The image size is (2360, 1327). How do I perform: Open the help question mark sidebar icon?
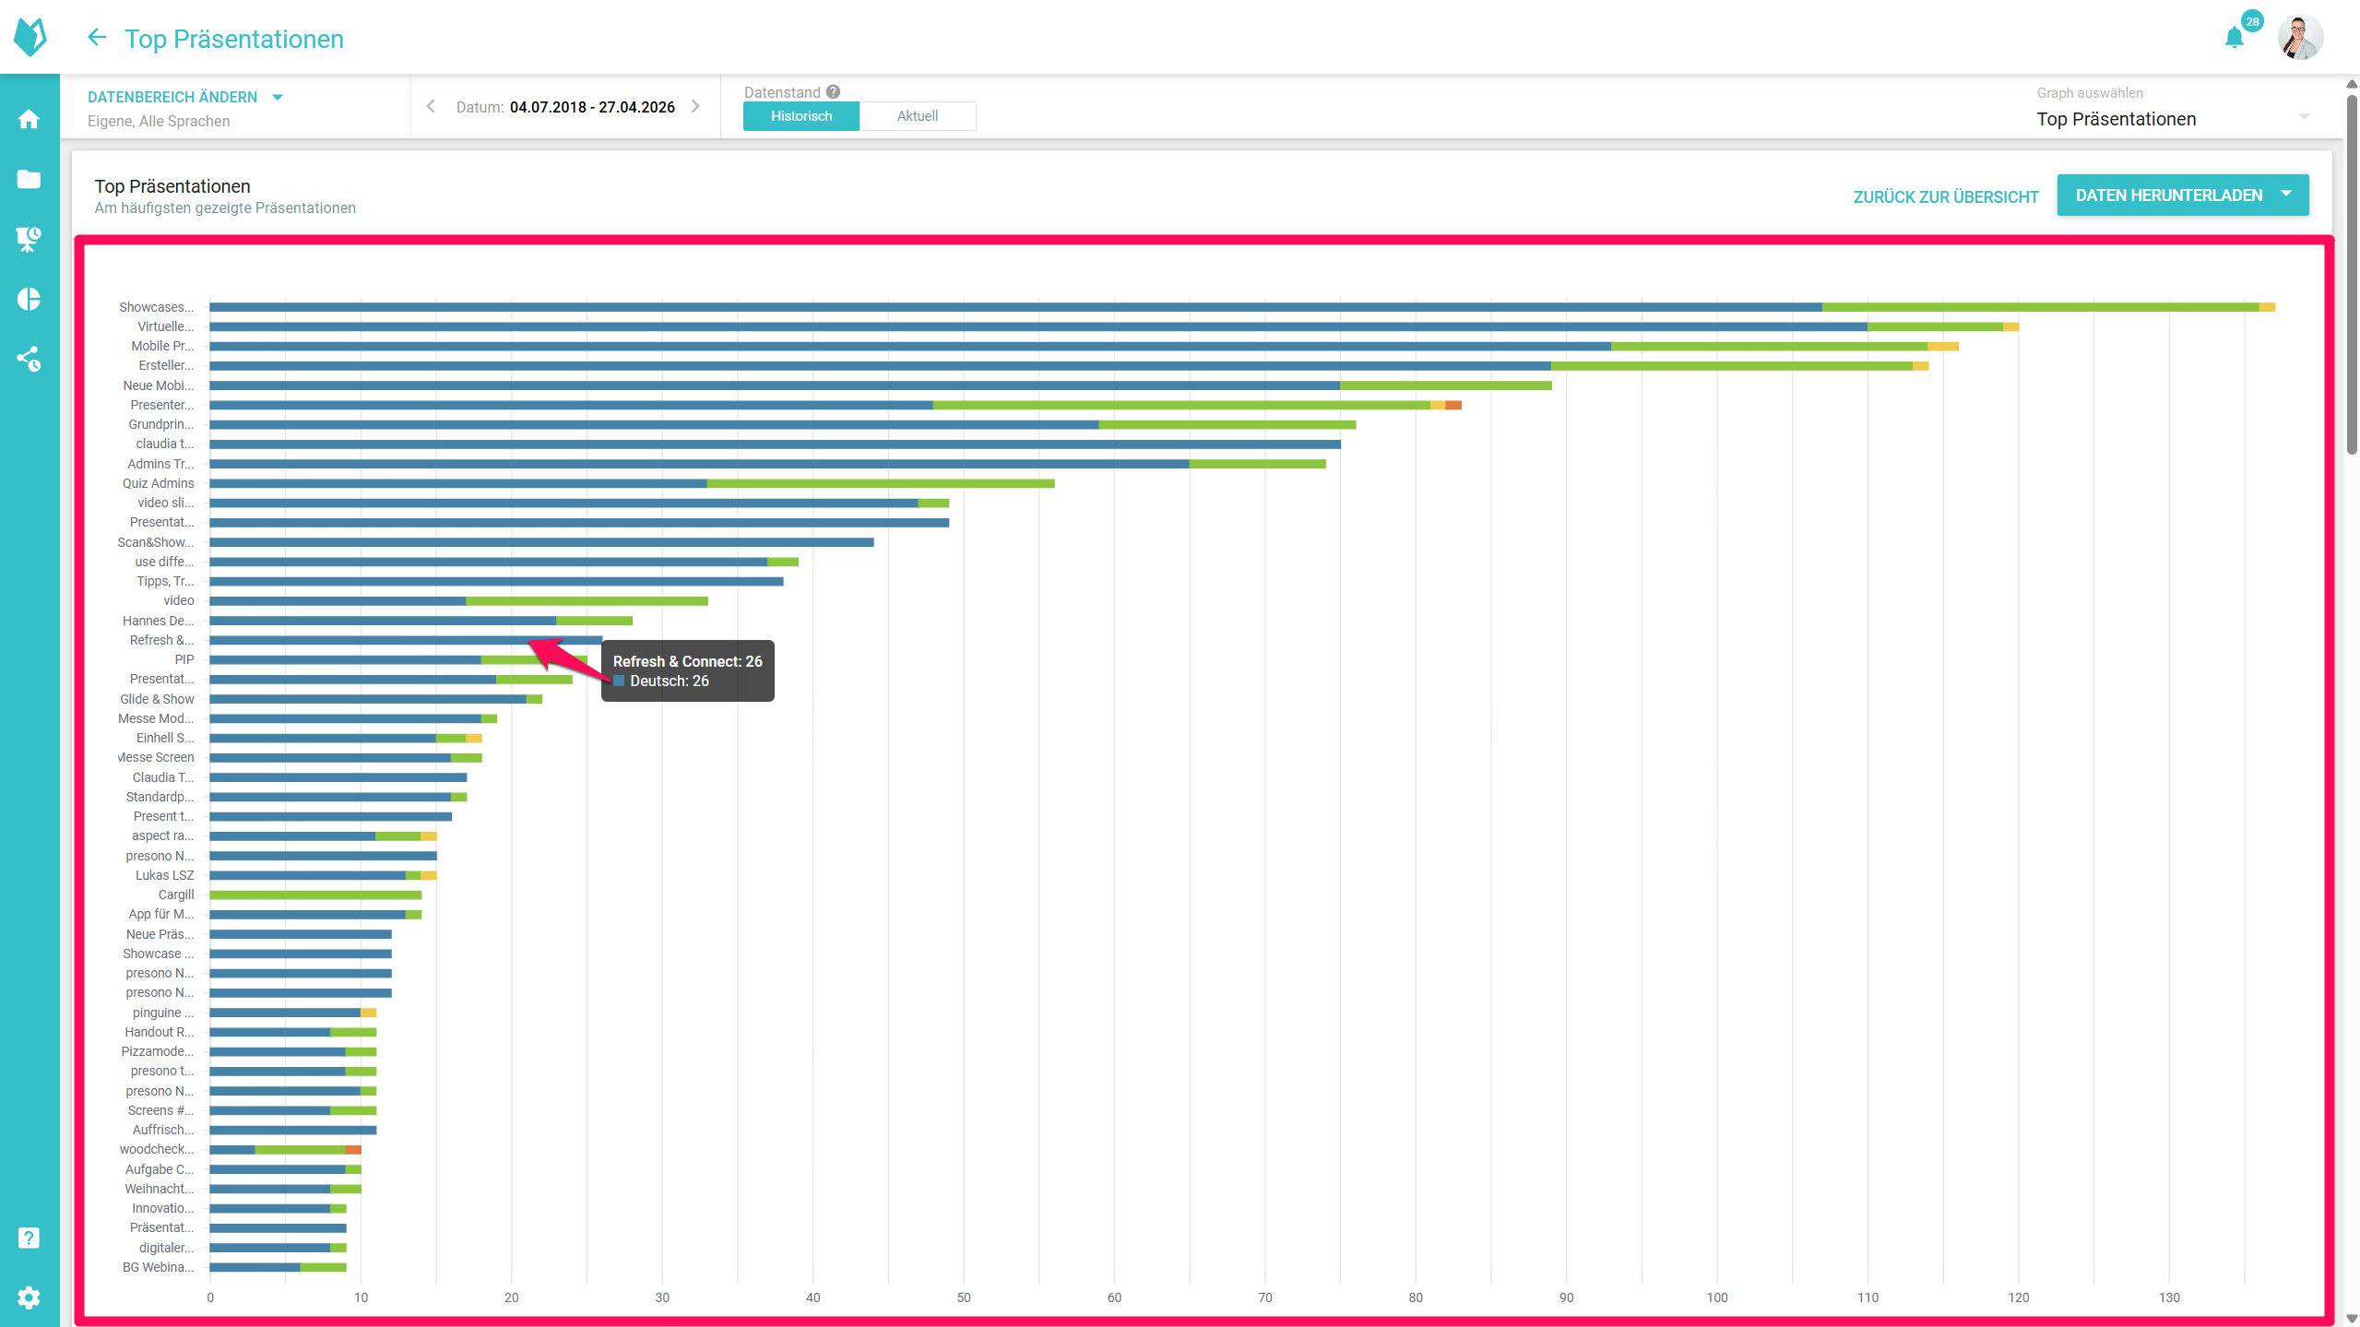coord(29,1238)
